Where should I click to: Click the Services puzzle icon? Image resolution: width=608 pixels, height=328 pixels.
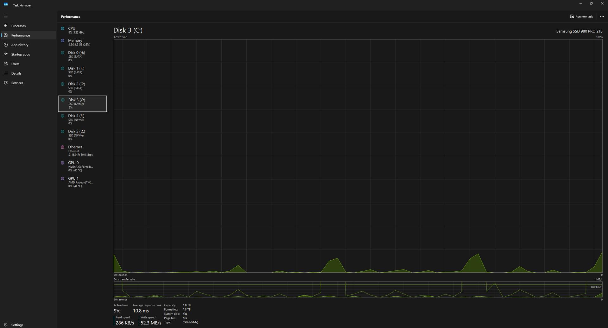click(6, 83)
